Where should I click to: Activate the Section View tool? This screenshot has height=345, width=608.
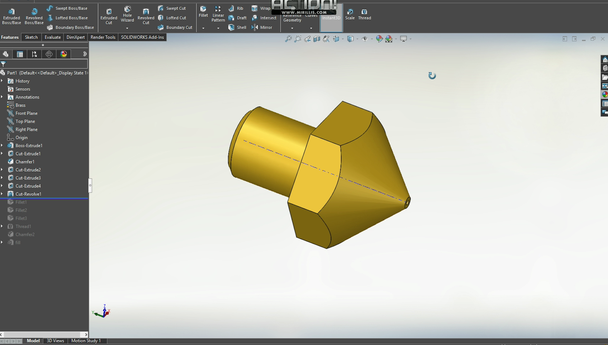317,39
